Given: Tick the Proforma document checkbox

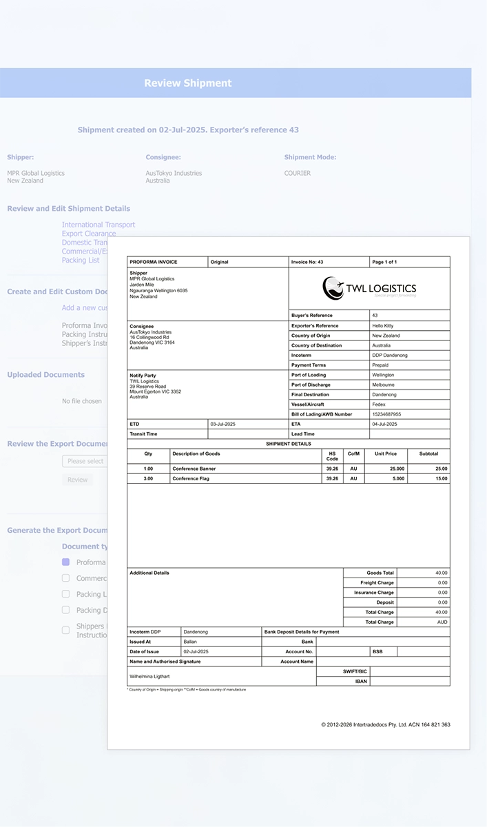Looking at the screenshot, I should point(66,562).
